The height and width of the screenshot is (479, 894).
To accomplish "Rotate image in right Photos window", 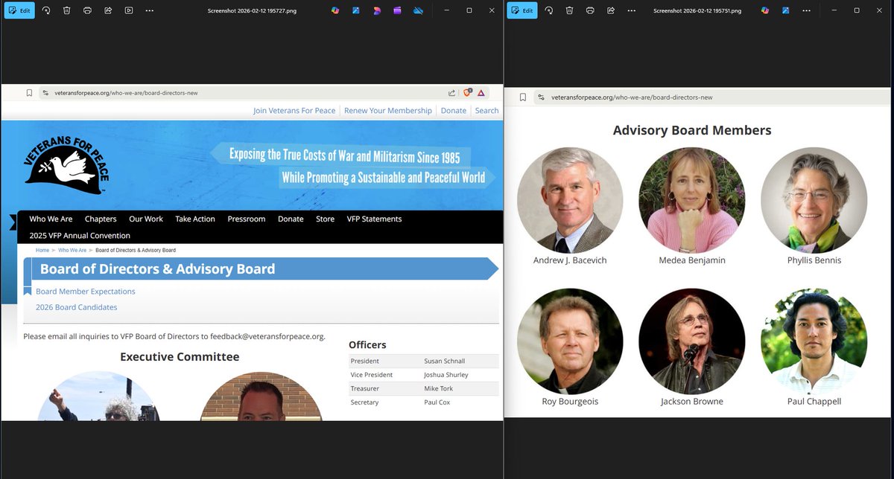I will pyautogui.click(x=549, y=10).
